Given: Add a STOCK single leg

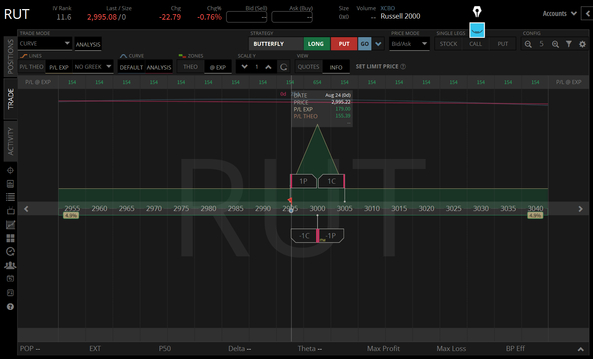Looking at the screenshot, I should [x=448, y=44].
